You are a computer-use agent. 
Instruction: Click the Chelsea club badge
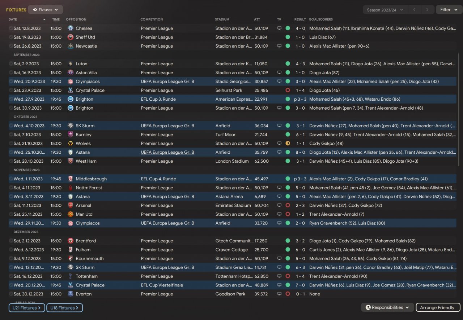(71, 28)
